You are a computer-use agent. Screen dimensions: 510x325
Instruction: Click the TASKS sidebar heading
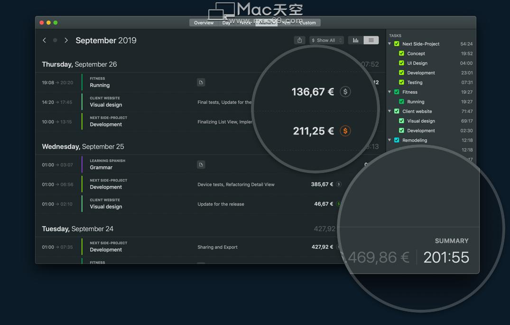395,36
